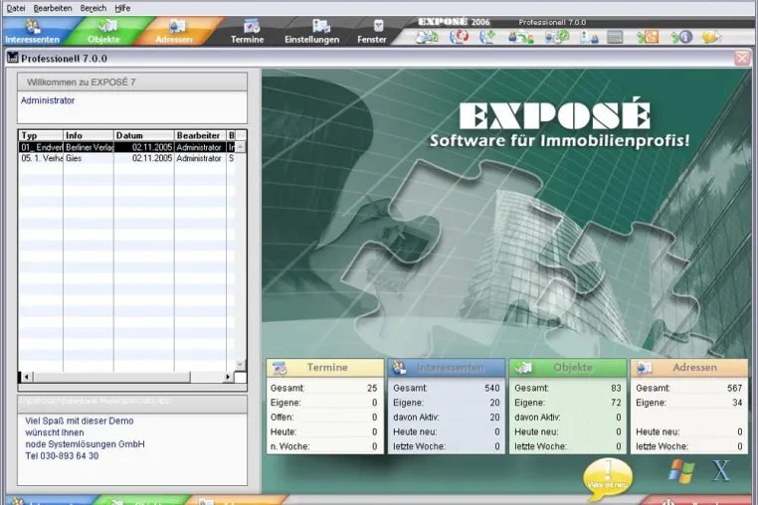This screenshot has width=758, height=505.
Task: Click 'node Systemlösungen GmbH' text
Action: 86,444
